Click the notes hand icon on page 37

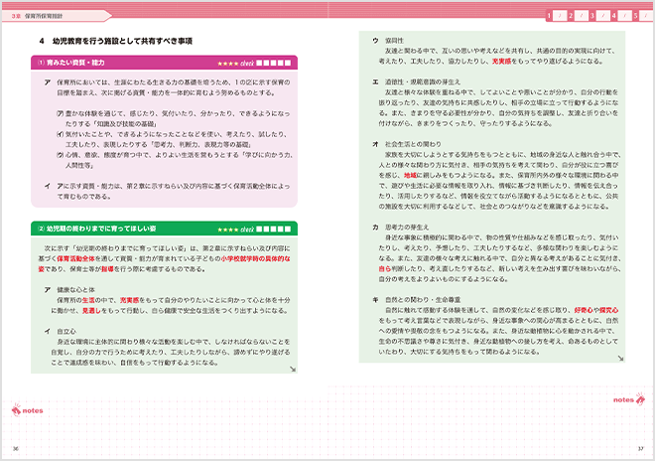pos(640,398)
